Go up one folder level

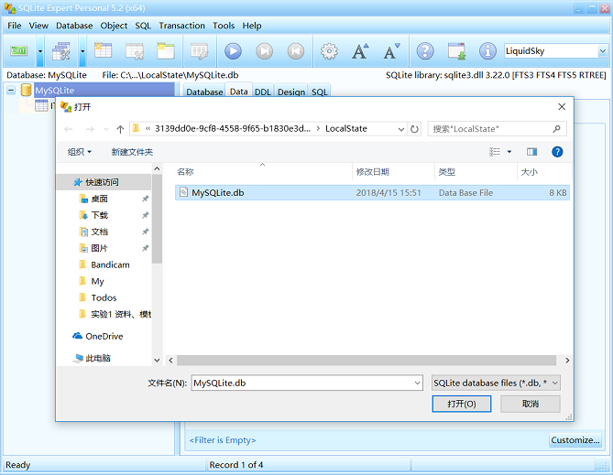click(x=120, y=129)
